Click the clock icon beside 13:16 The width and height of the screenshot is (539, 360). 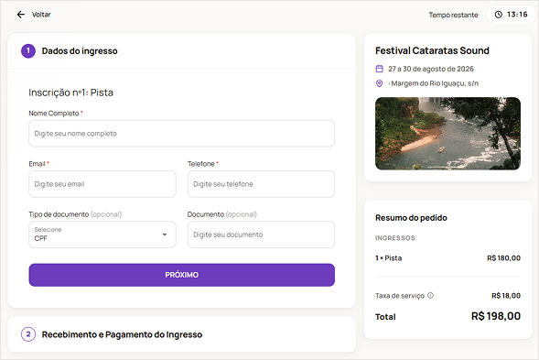[499, 15]
